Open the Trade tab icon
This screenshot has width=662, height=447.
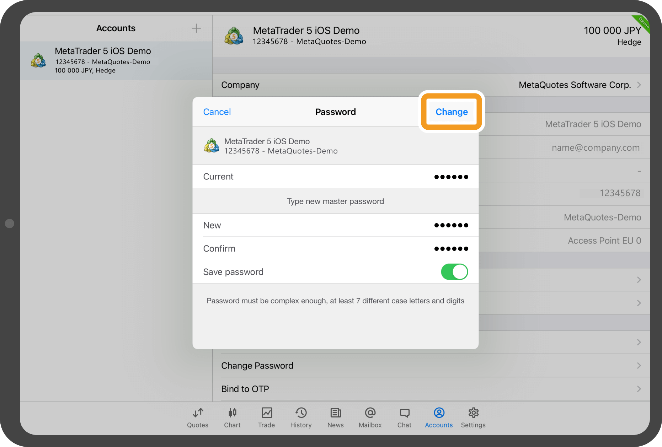[x=267, y=413]
